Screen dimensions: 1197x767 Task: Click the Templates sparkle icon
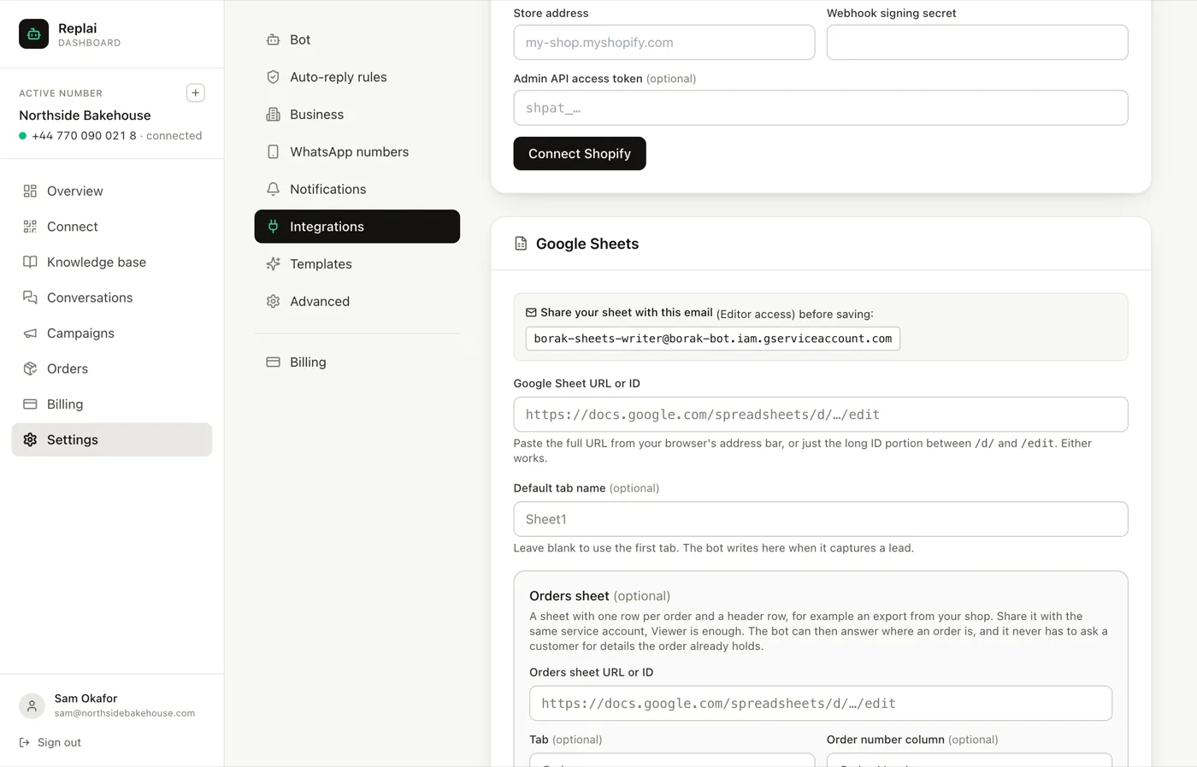273,264
